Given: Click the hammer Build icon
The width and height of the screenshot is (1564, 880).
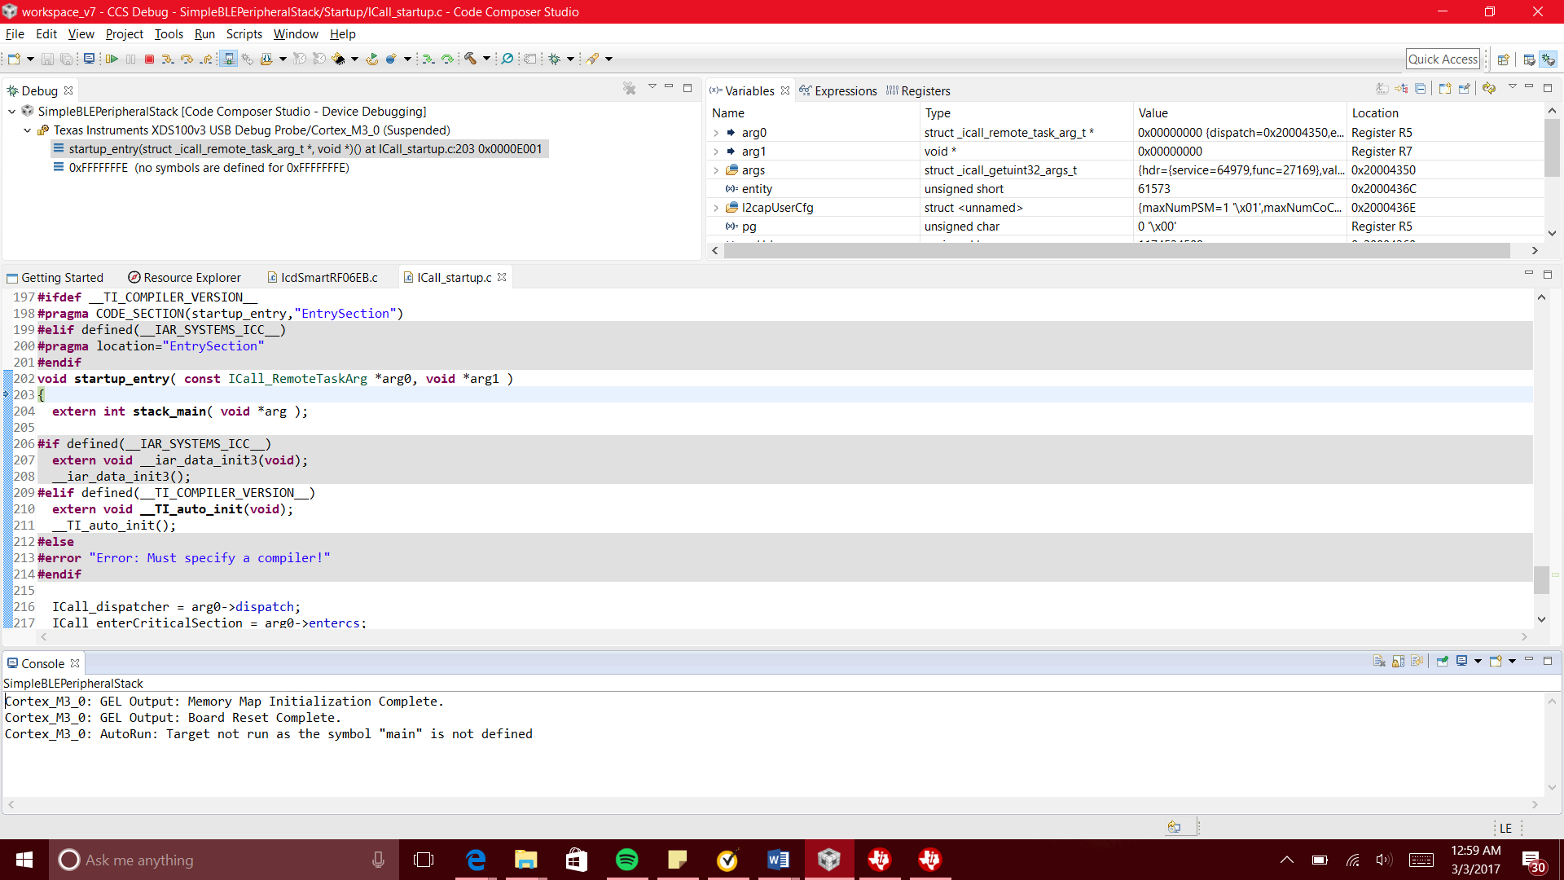Looking at the screenshot, I should tap(471, 59).
